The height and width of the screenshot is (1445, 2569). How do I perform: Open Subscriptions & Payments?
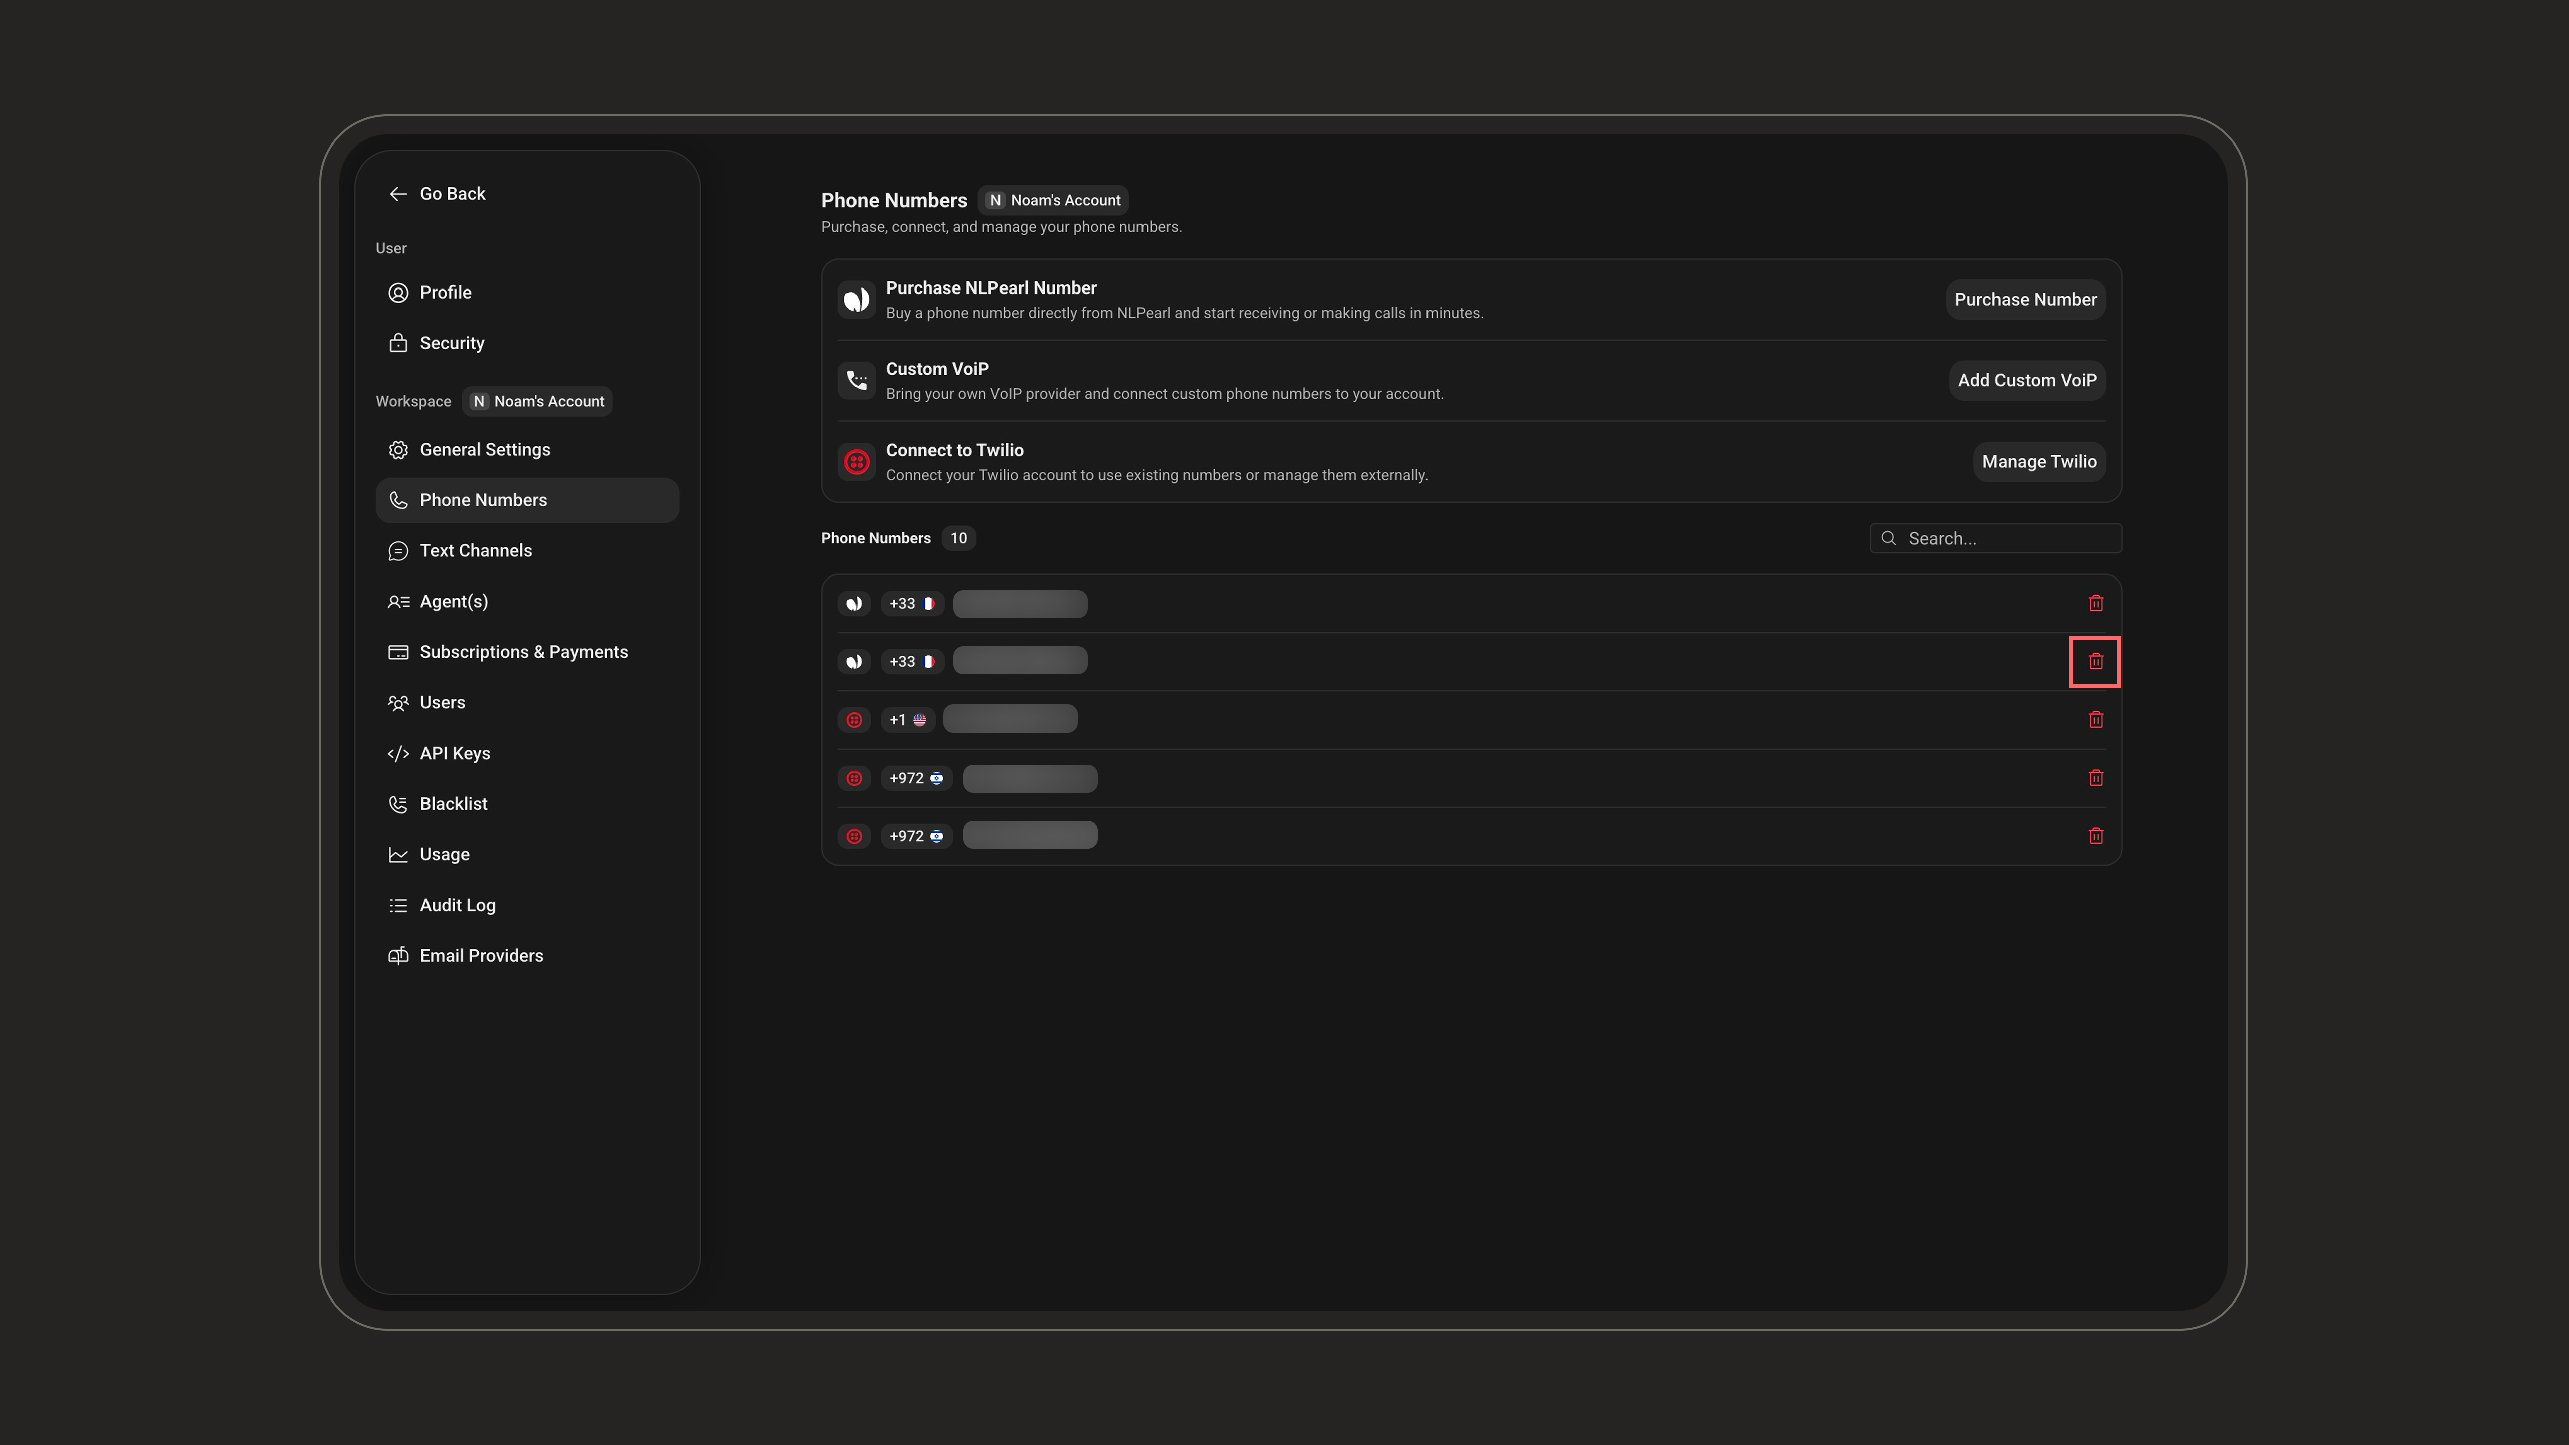(526, 652)
